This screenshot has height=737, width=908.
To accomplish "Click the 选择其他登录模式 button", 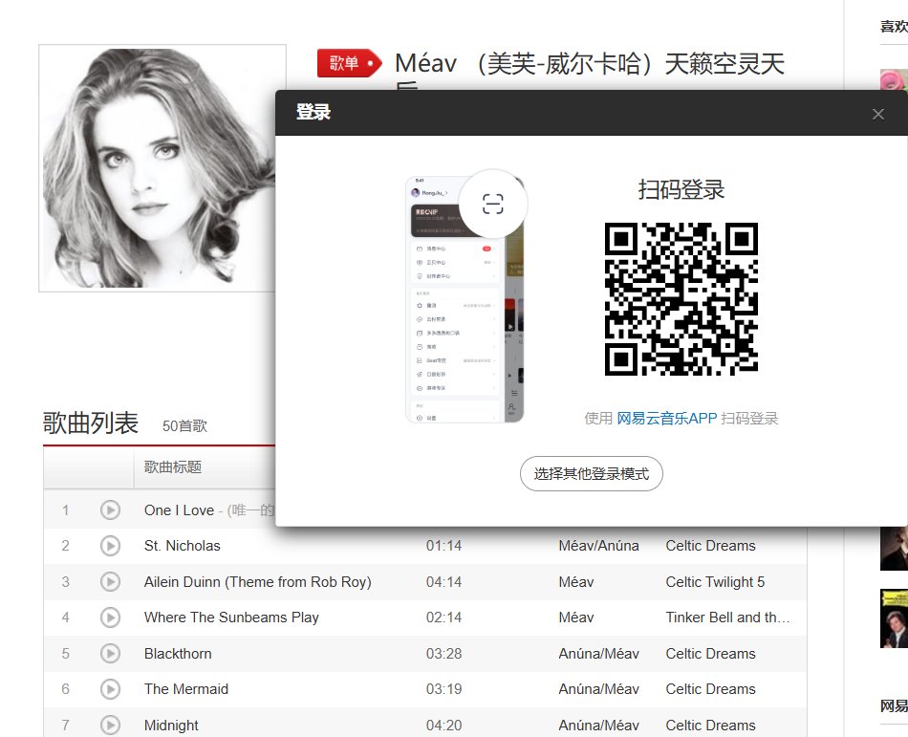I will [592, 474].
